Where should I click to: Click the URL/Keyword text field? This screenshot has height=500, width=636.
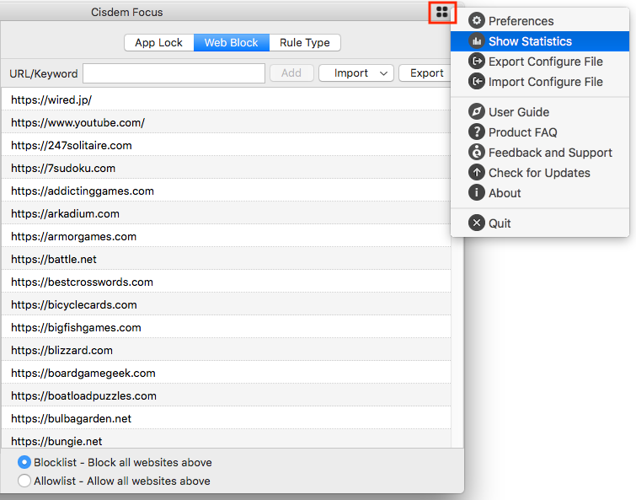click(x=174, y=73)
